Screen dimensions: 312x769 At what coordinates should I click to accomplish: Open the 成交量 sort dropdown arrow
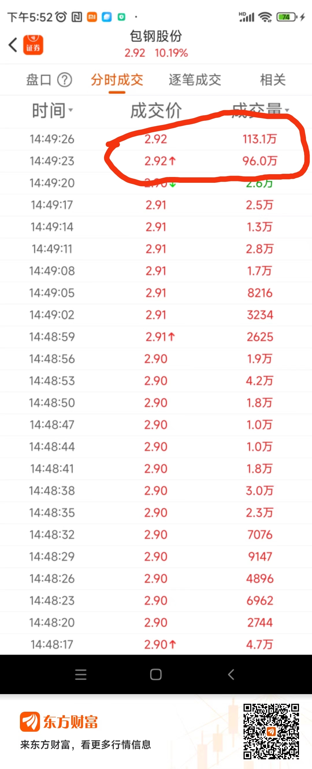(x=287, y=110)
